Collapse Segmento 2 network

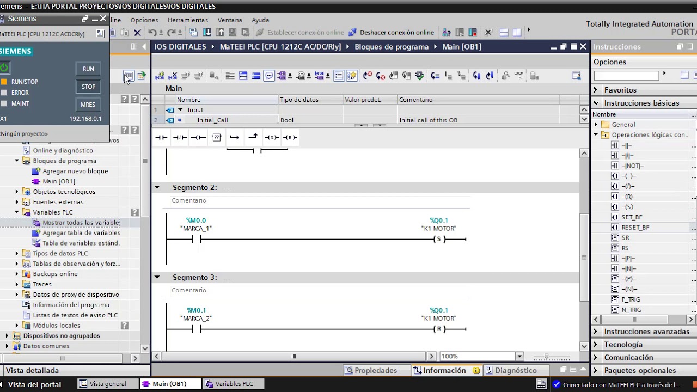click(x=157, y=187)
